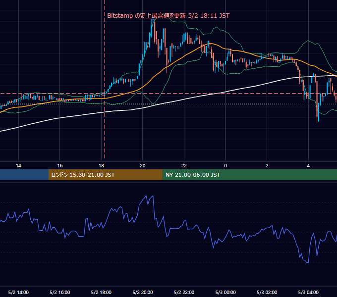Click the 5/2 14:00 date label
337x297 pixels.
pyautogui.click(x=18, y=292)
